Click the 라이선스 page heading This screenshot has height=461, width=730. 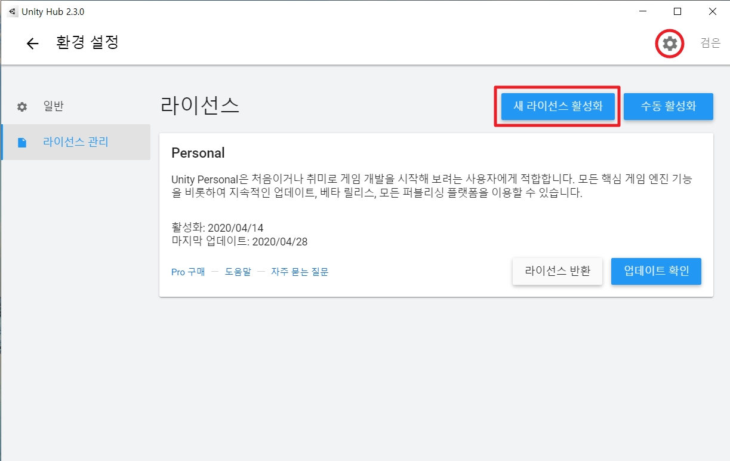200,105
